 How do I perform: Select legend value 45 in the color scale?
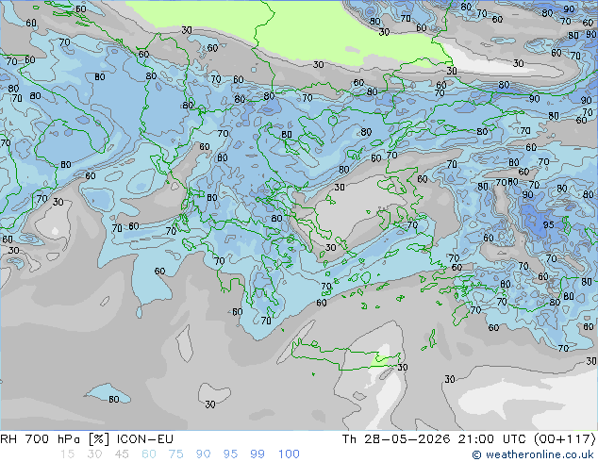[122, 454]
